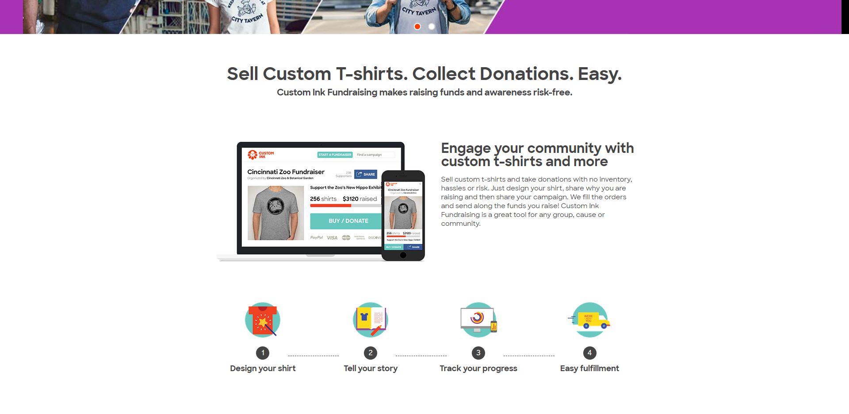The image size is (849, 414).
Task: Select the first orange carousel dot
Action: [x=417, y=27]
